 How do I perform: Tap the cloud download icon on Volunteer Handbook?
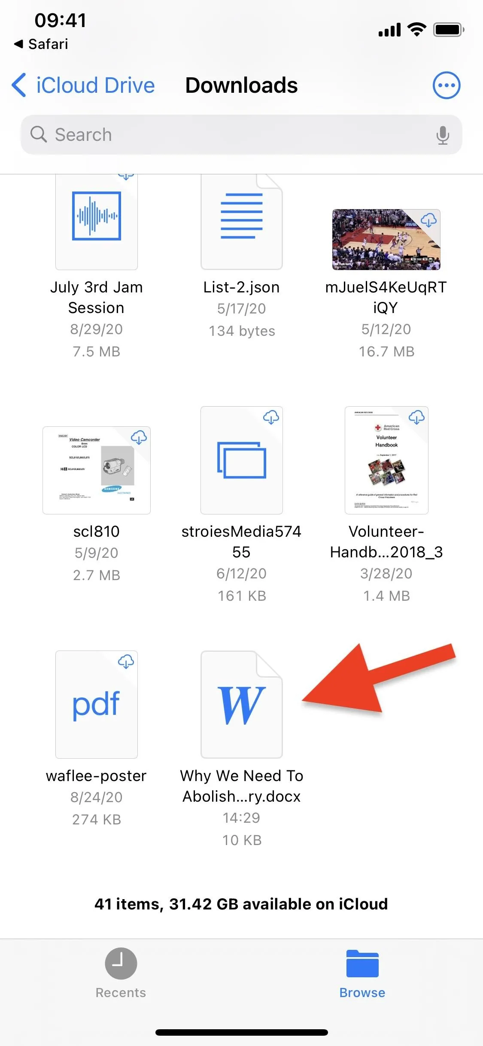(x=416, y=417)
